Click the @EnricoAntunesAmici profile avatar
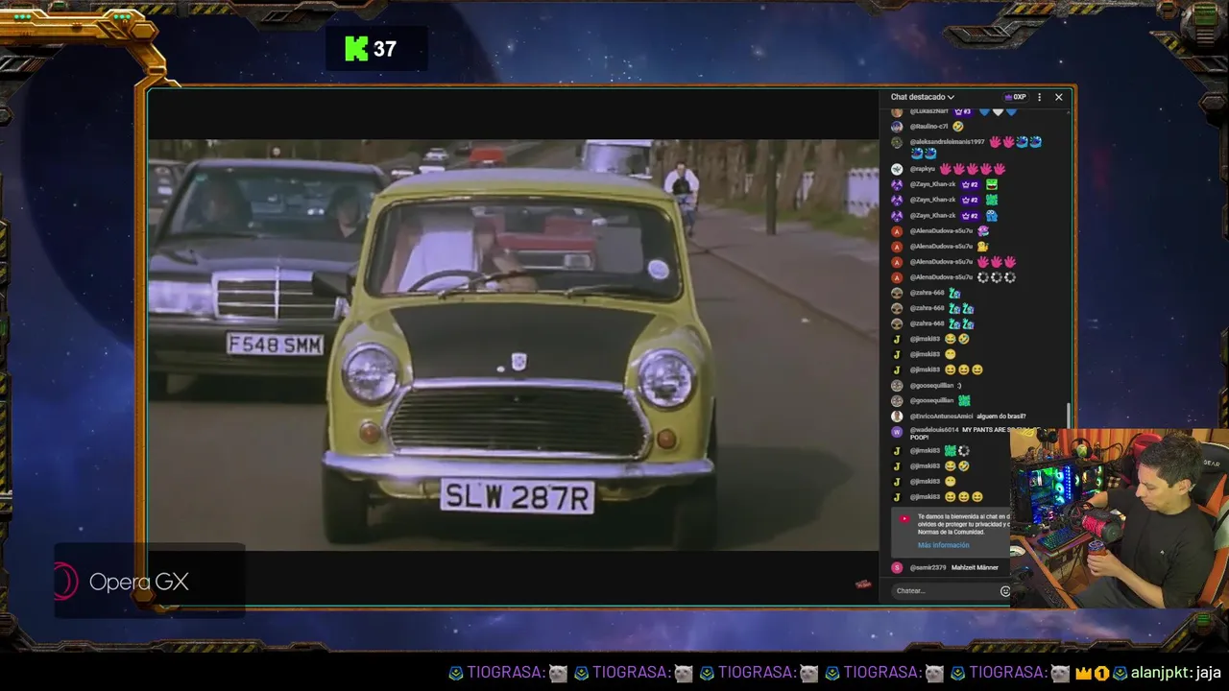The height and width of the screenshot is (691, 1229). [897, 417]
